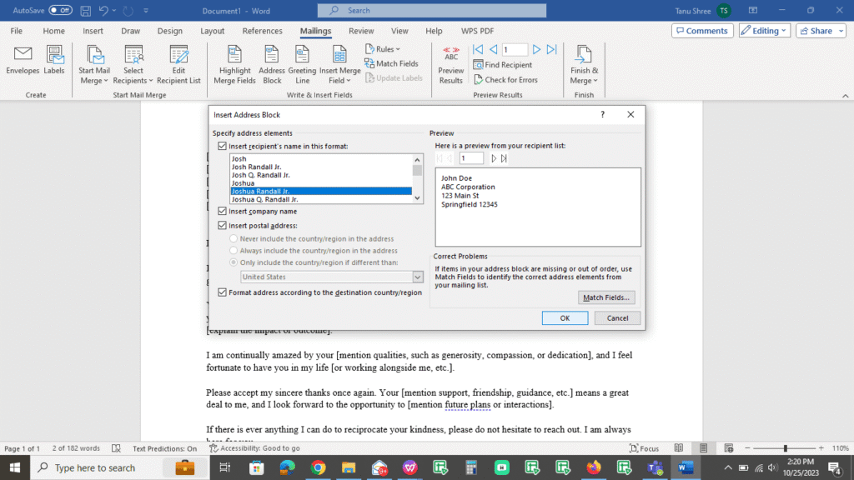Screen dimensions: 854x480
Task: Uncheck Format address according to destination country
Action: tap(222, 292)
